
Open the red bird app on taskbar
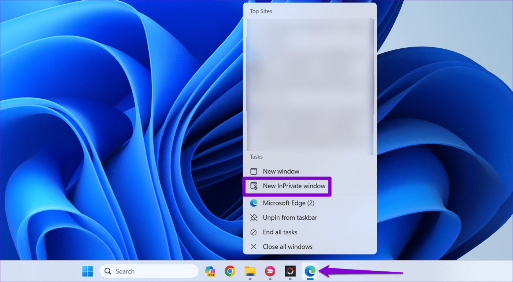pyautogui.click(x=270, y=271)
